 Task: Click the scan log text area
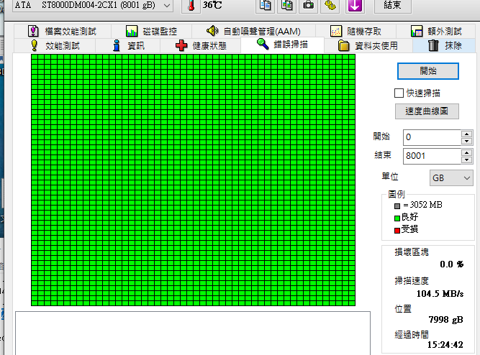[193, 333]
